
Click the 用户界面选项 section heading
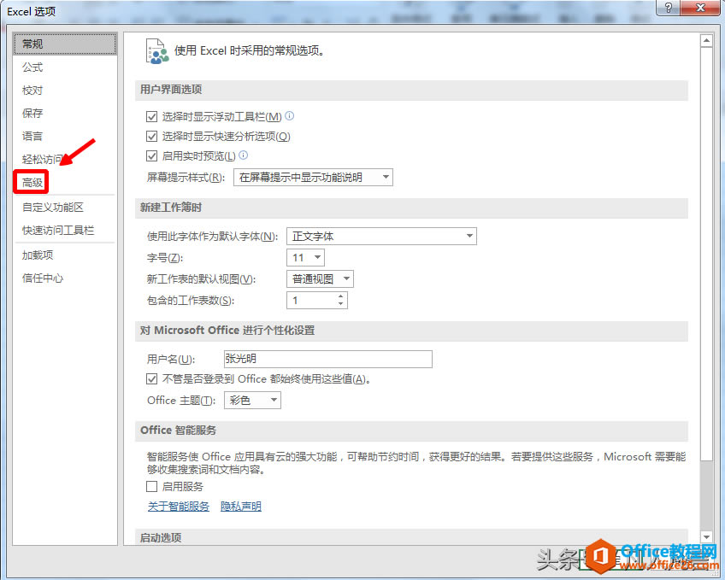pos(171,90)
